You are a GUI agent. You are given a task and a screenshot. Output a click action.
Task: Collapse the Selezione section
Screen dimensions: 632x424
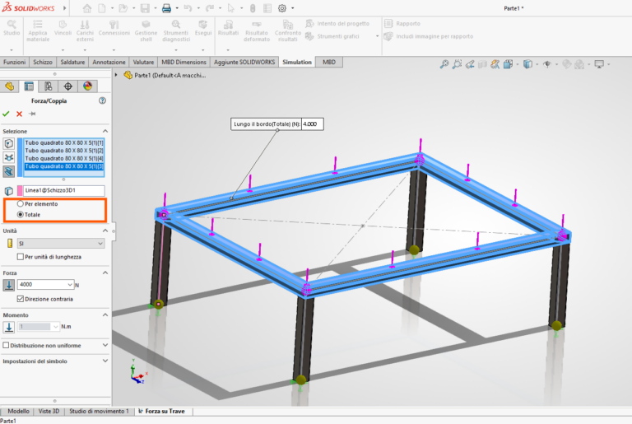[105, 131]
